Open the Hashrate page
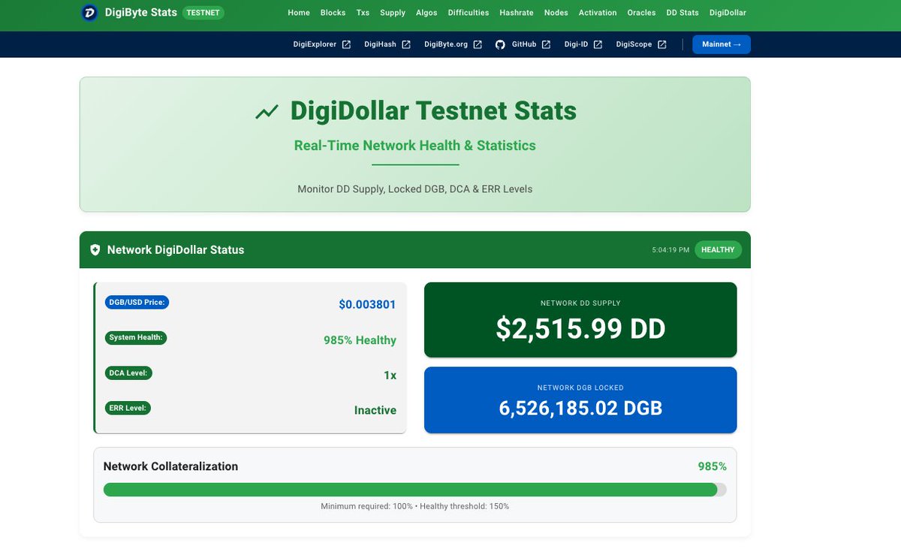This screenshot has width=901, height=552. [x=517, y=13]
